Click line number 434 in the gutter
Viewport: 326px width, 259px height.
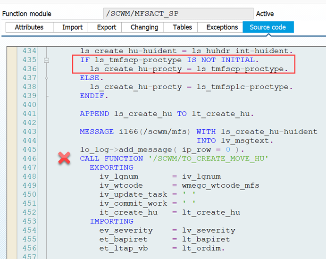(x=29, y=51)
